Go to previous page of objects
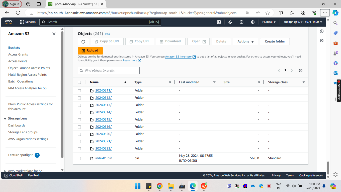The width and height of the screenshot is (341, 192). (279, 70)
